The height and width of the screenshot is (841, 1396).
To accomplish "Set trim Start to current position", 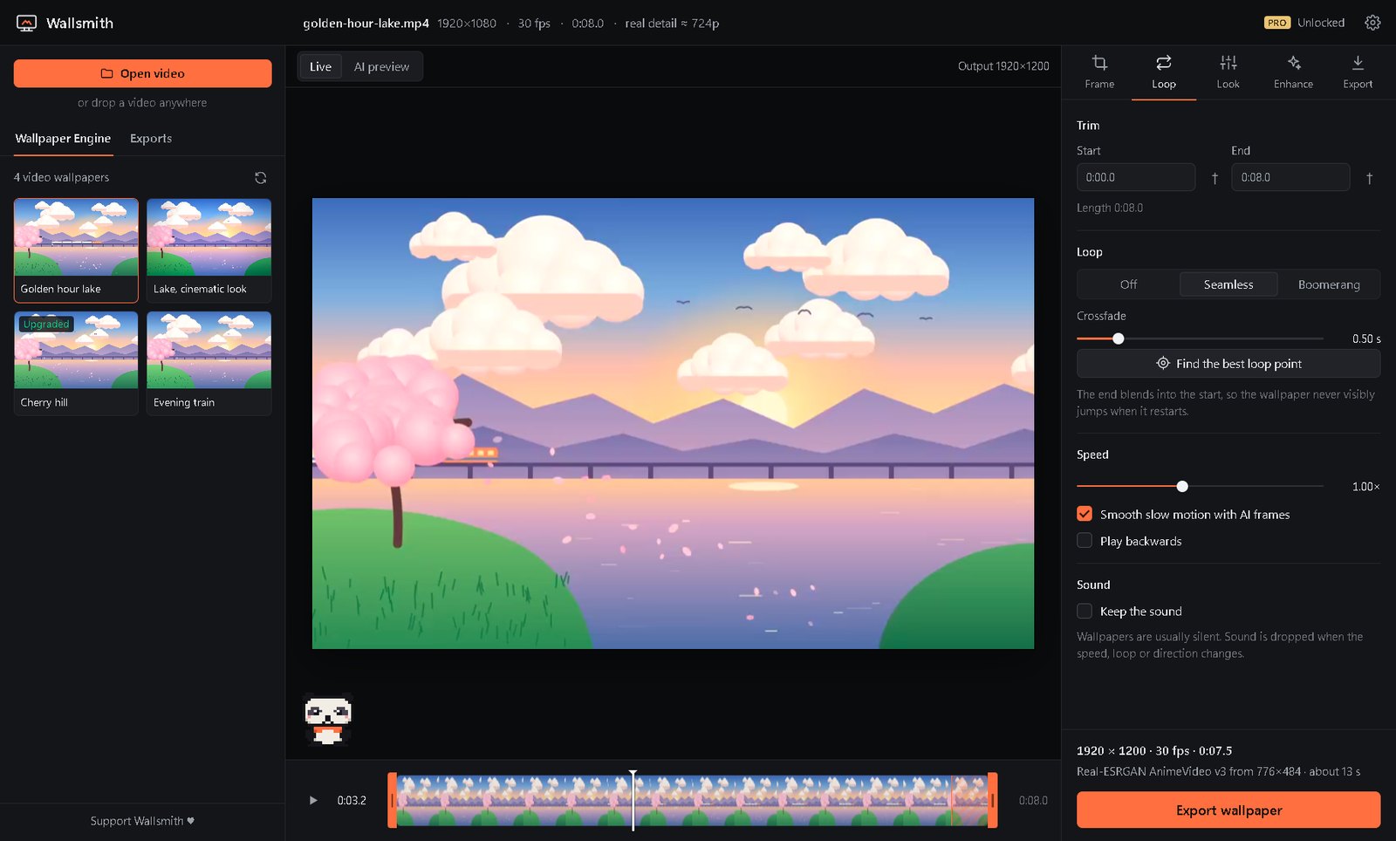I will [x=1215, y=178].
